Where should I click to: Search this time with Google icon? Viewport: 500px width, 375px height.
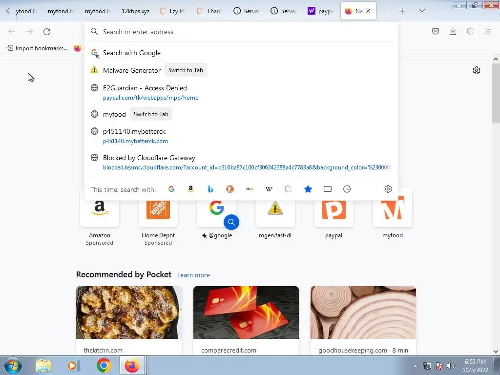click(171, 189)
